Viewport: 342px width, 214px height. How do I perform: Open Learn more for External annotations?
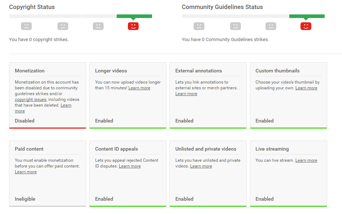[186, 94]
